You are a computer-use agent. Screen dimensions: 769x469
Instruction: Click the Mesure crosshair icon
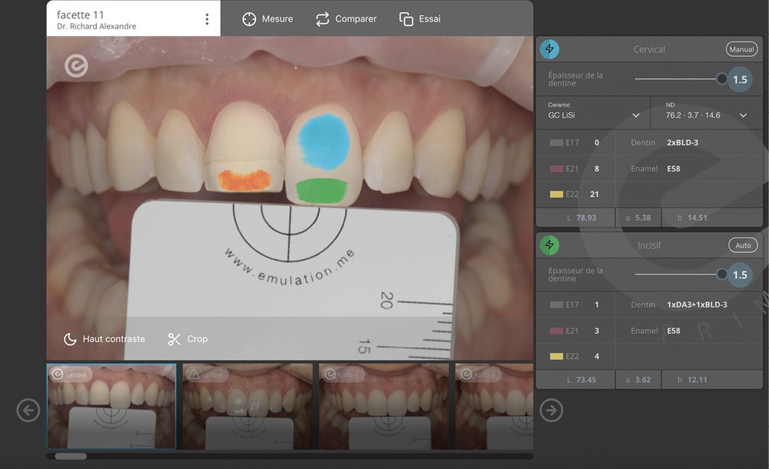pos(249,19)
